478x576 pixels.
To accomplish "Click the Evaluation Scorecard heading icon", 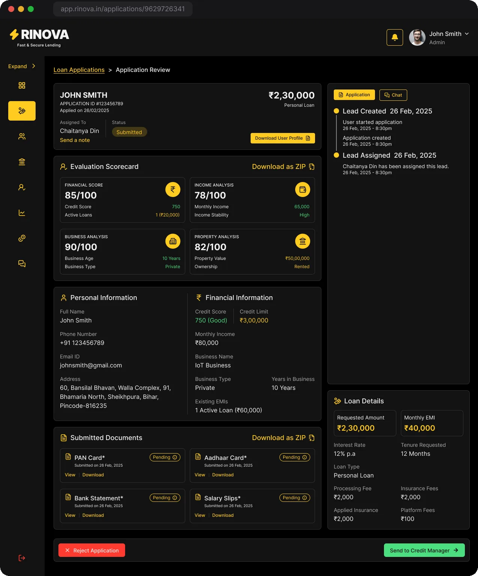I will click(x=64, y=167).
